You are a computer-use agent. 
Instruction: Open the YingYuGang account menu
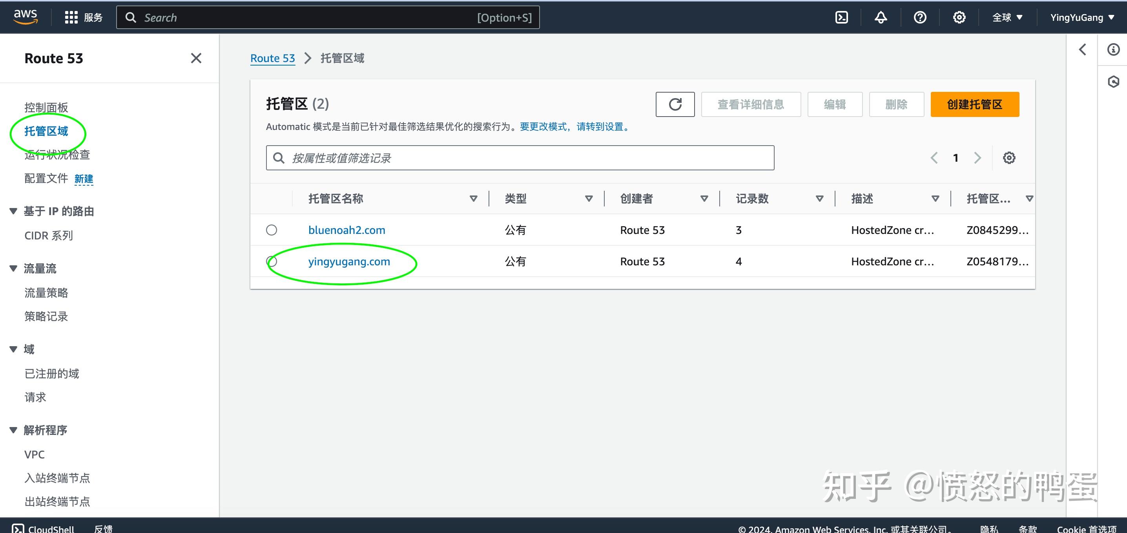(x=1082, y=18)
